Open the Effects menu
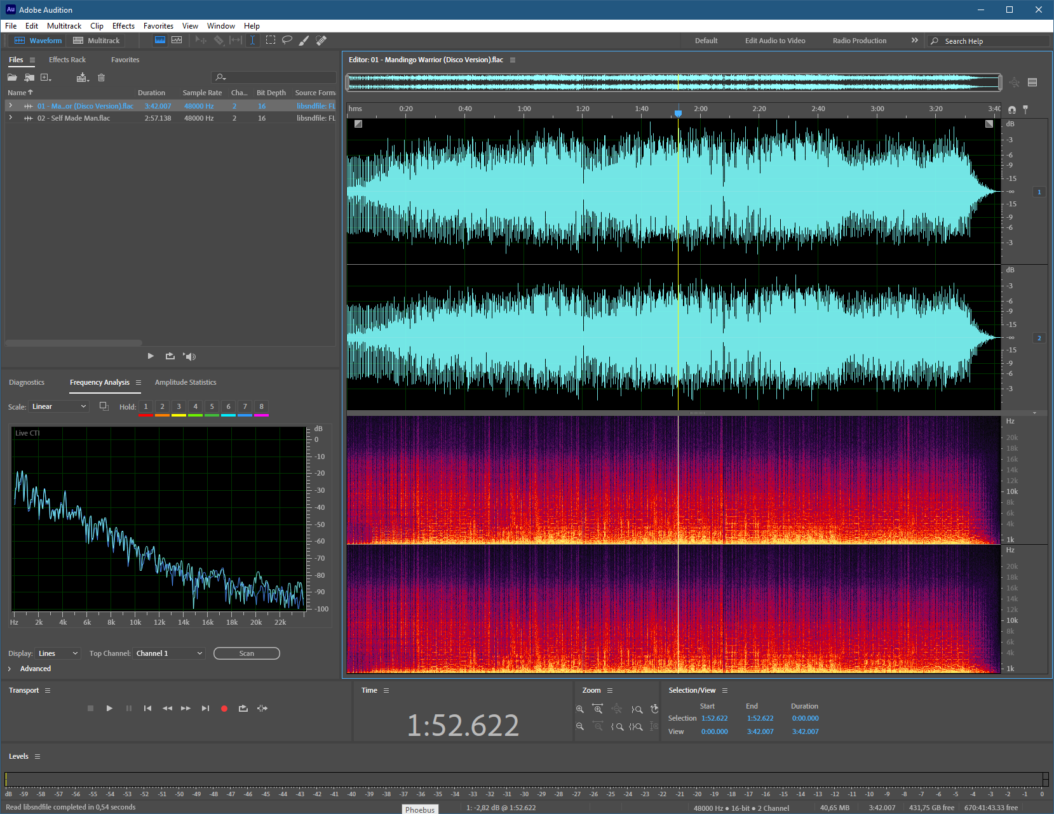 (x=123, y=26)
